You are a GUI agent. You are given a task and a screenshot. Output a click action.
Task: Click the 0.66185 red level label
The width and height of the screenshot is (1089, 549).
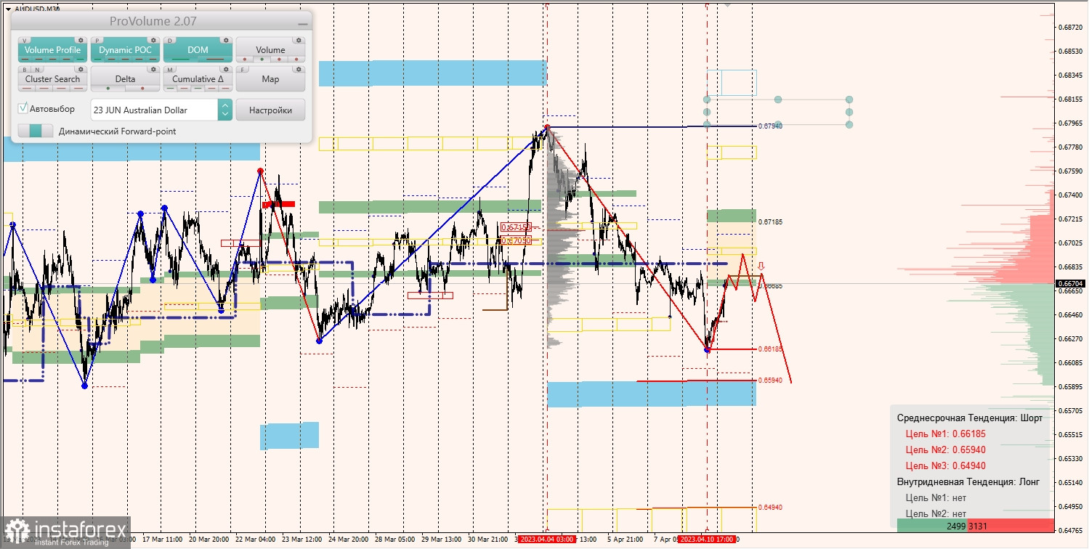(770, 349)
